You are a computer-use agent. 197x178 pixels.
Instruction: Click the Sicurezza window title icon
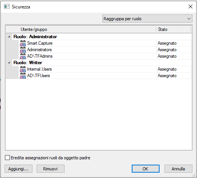click(6, 6)
